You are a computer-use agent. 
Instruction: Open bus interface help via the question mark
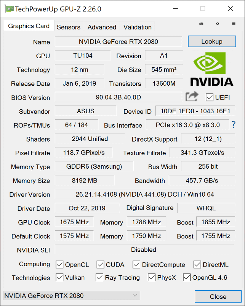[233, 124]
